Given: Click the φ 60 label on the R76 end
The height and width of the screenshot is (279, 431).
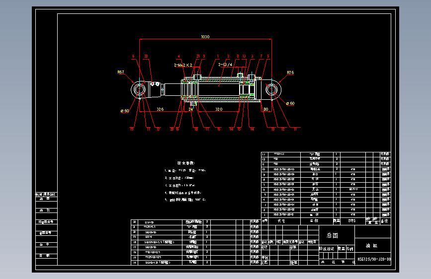Looking at the screenshot, I should pos(290,103).
